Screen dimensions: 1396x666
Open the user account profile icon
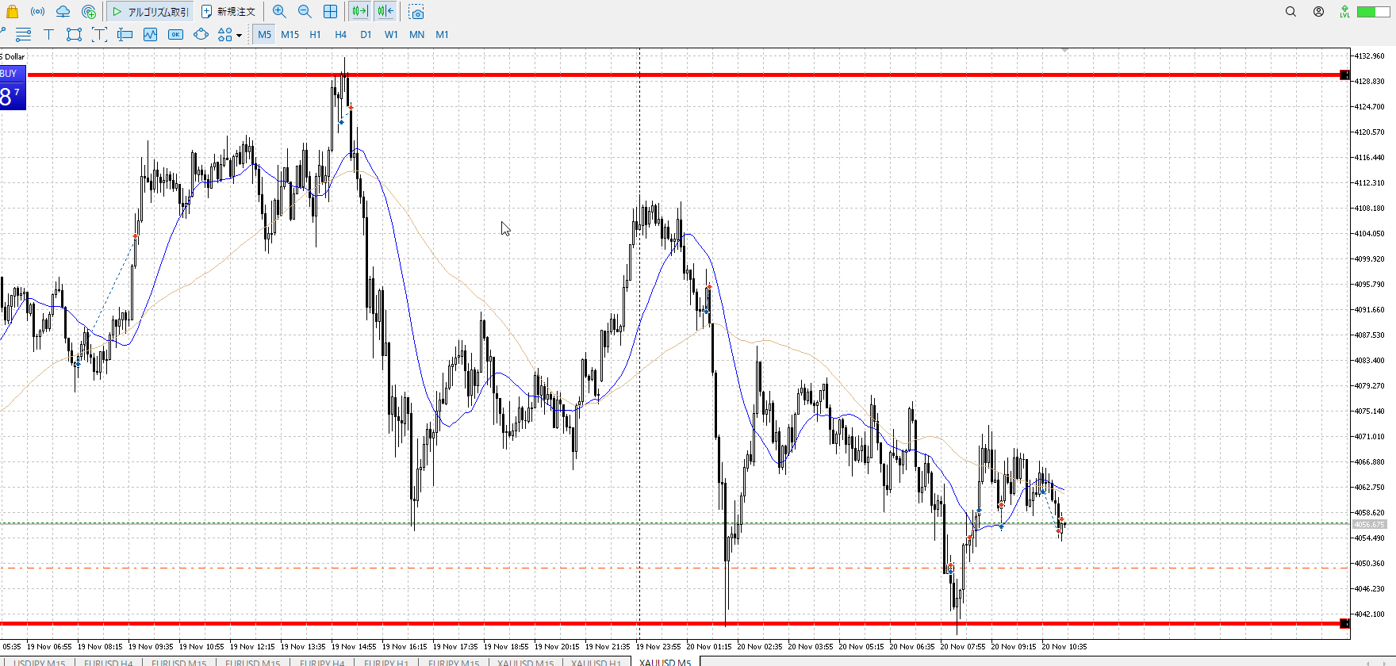point(1318,12)
